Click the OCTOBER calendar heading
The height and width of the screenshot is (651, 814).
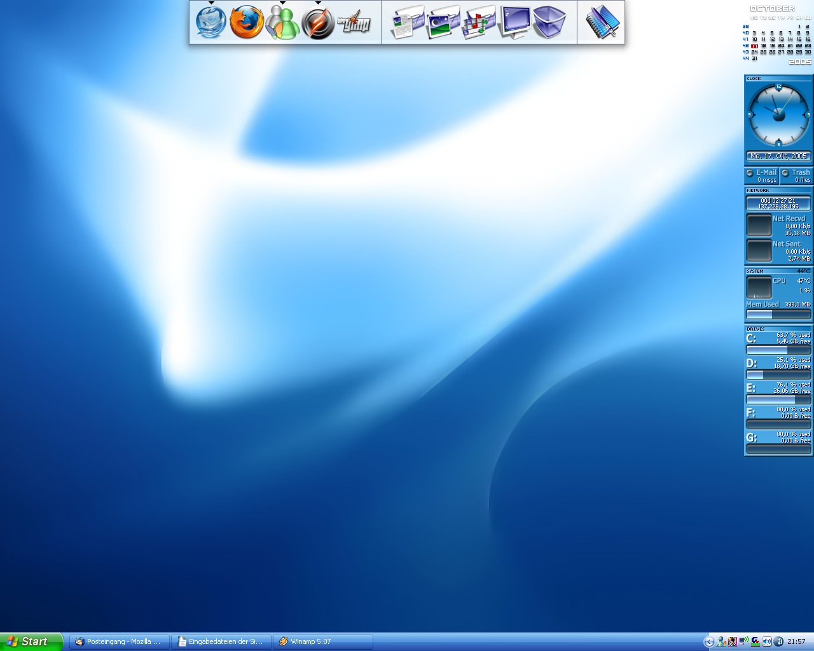coord(772,9)
